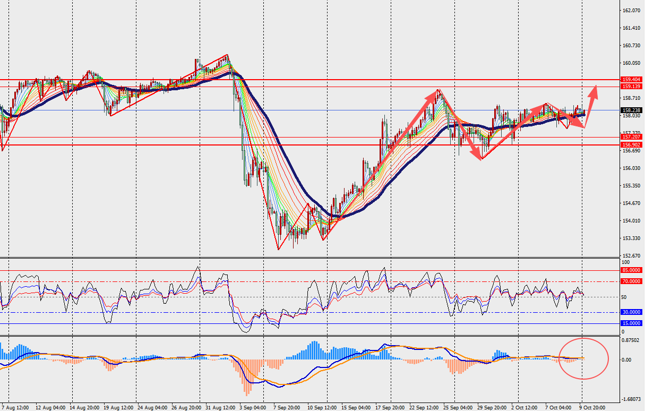Screen dimensions: 645x411
Task: Click the 154.670 price axis value
Action: click(630, 203)
